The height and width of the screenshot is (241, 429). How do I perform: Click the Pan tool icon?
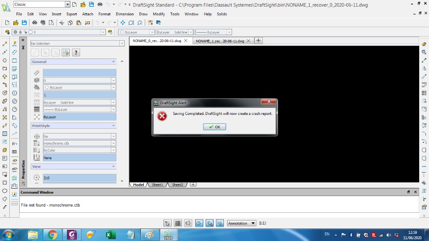(x=122, y=23)
